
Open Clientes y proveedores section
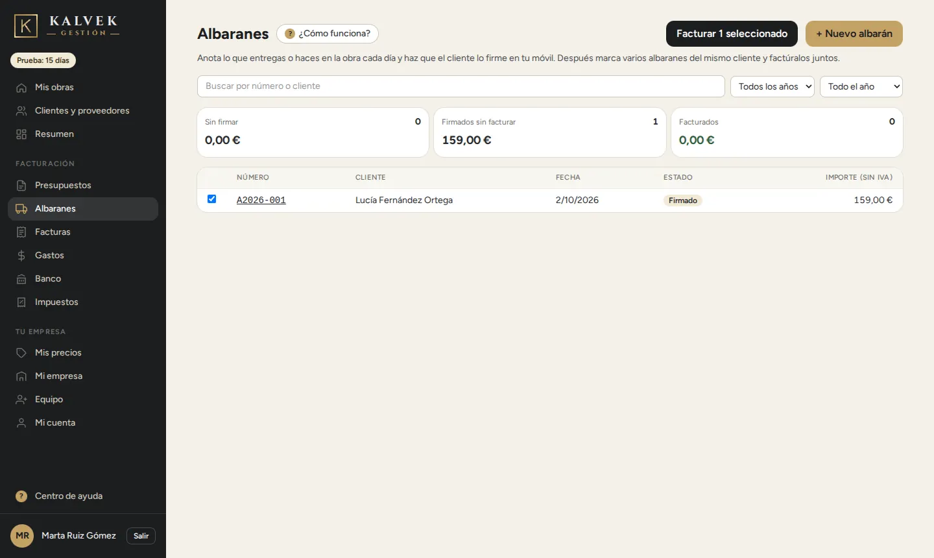83,110
